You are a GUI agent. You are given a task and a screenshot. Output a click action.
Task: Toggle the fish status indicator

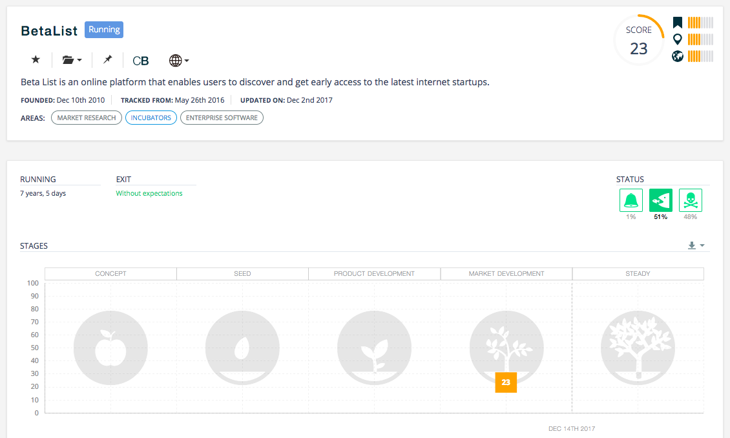660,200
